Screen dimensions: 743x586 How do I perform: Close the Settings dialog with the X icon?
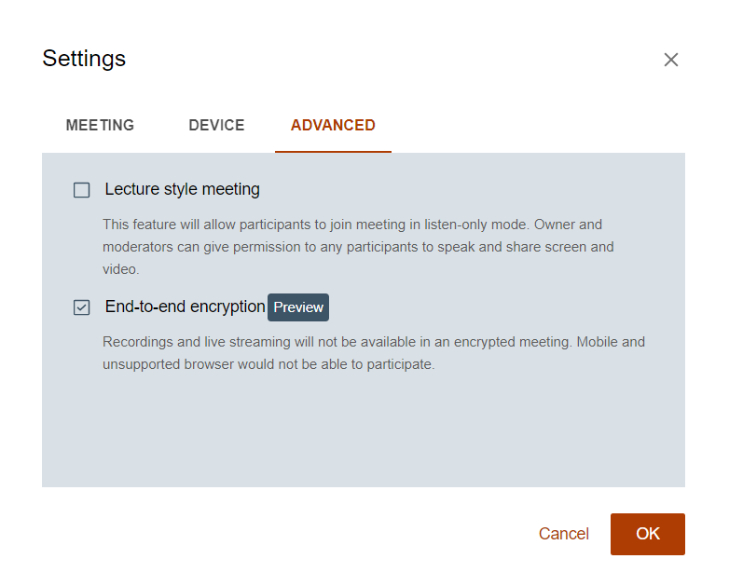pyautogui.click(x=670, y=60)
